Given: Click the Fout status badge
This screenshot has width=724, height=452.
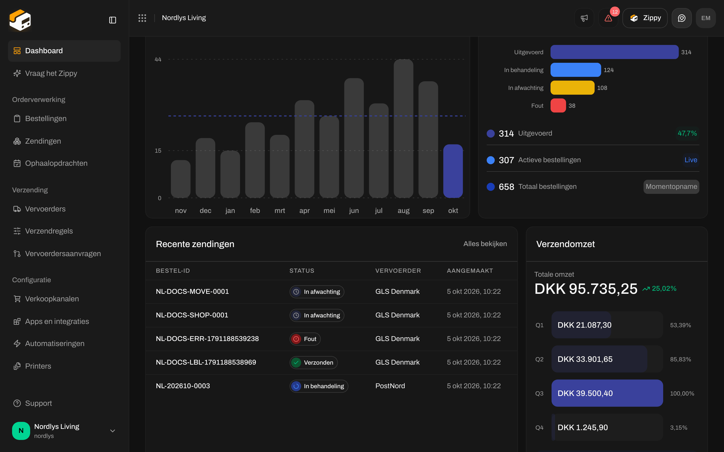Looking at the screenshot, I should click(305, 339).
